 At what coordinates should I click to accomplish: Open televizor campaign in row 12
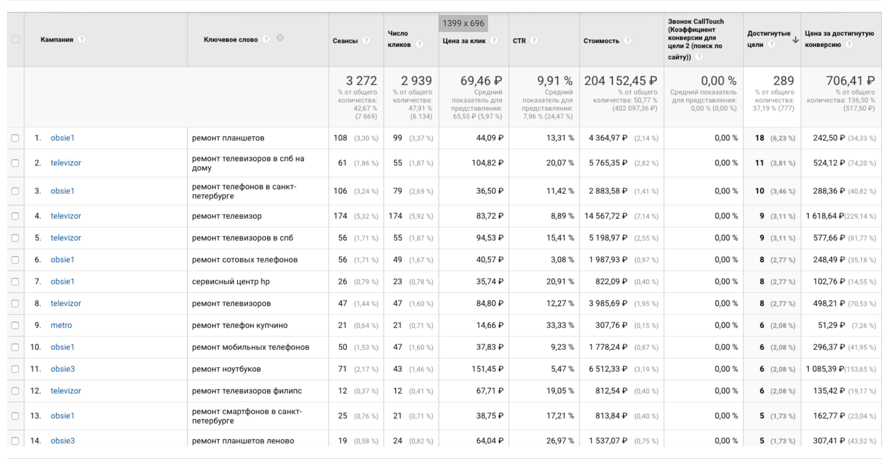point(66,391)
